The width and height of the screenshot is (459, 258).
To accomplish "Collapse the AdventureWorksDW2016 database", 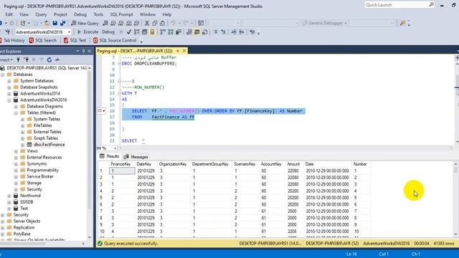I will pos(9,100).
